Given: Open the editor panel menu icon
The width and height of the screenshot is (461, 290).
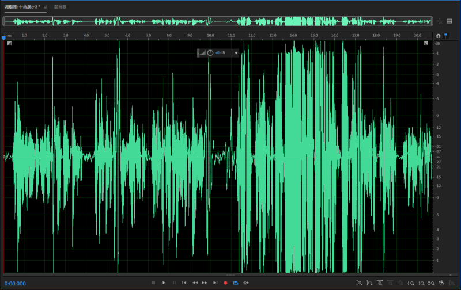Looking at the screenshot, I should coord(45,7).
